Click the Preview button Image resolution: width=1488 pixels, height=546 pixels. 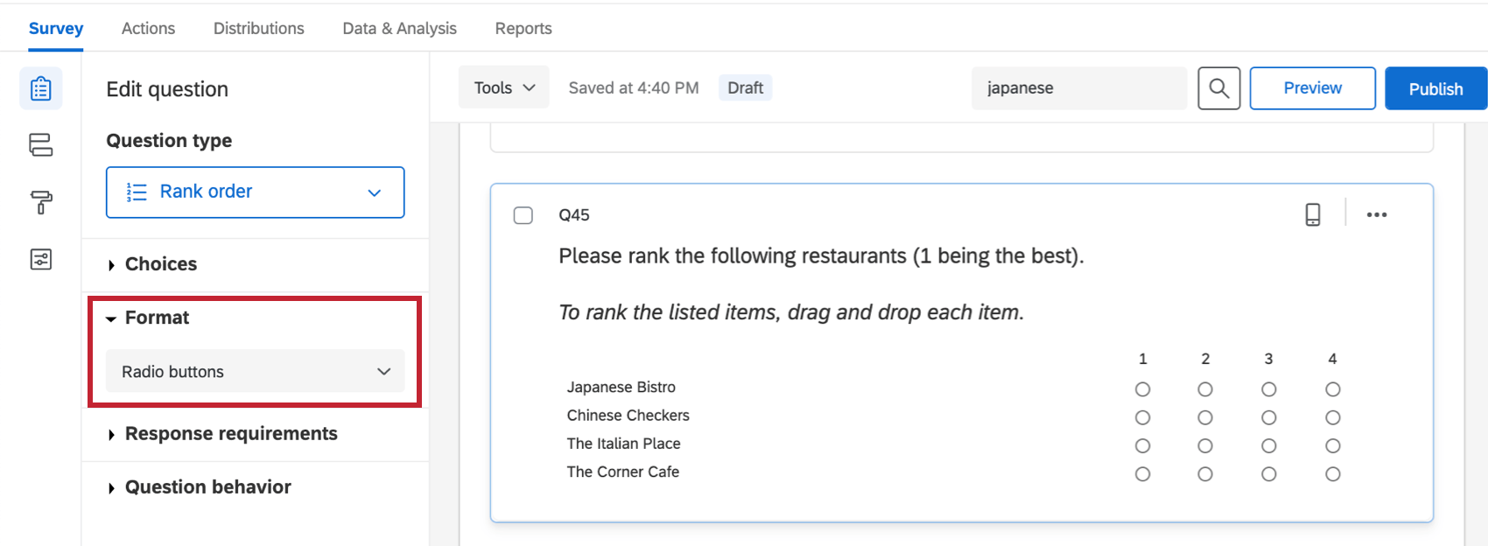[1312, 87]
